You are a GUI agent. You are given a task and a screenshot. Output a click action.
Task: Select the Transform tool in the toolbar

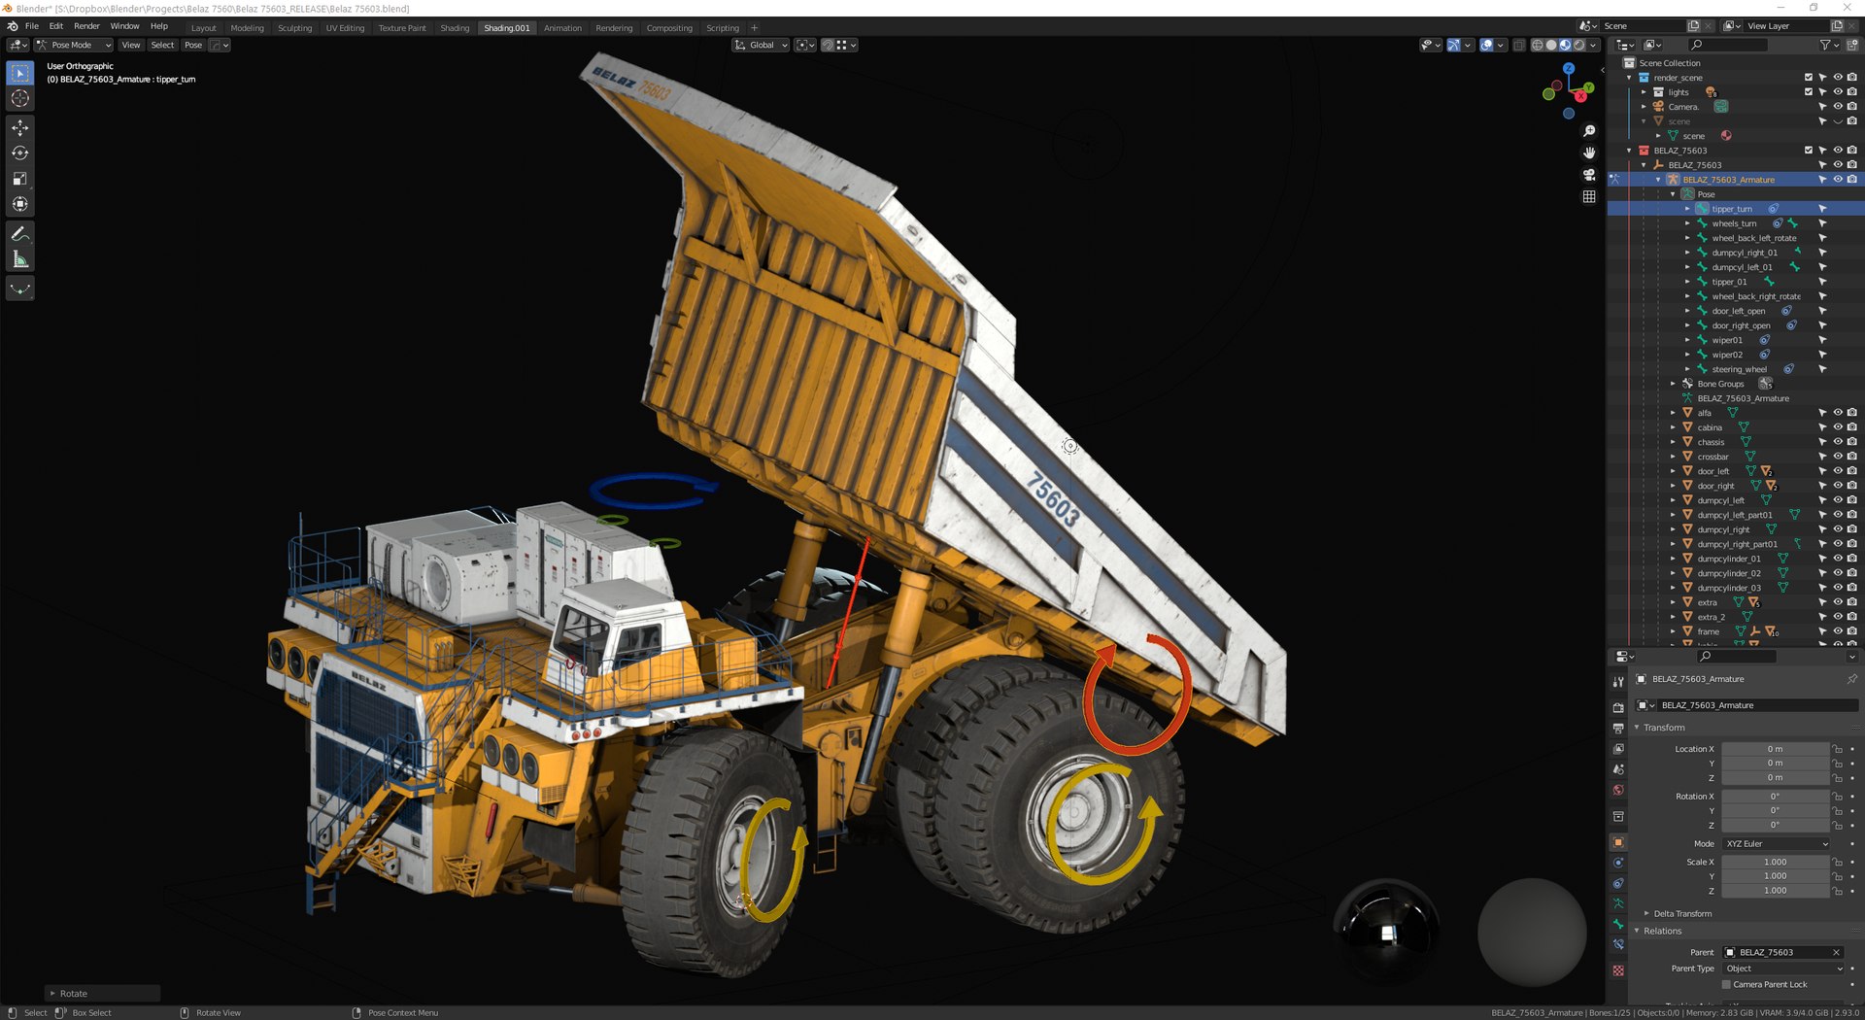(x=20, y=204)
